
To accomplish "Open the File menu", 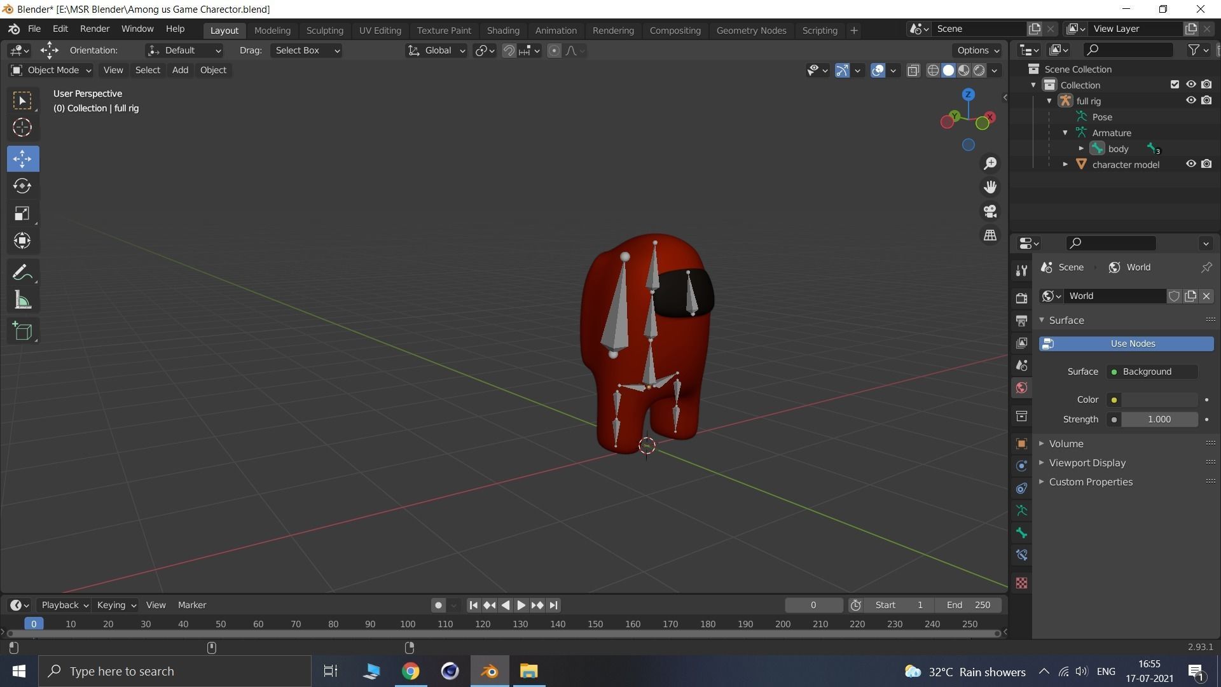I will [34, 29].
